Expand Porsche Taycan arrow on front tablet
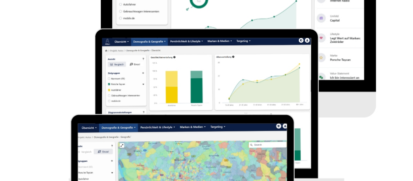The image size is (413, 181). 112,173
